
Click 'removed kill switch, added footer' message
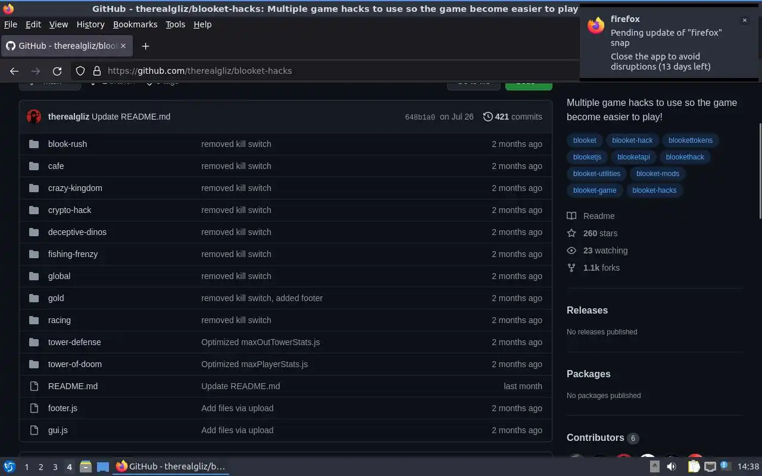(x=262, y=298)
